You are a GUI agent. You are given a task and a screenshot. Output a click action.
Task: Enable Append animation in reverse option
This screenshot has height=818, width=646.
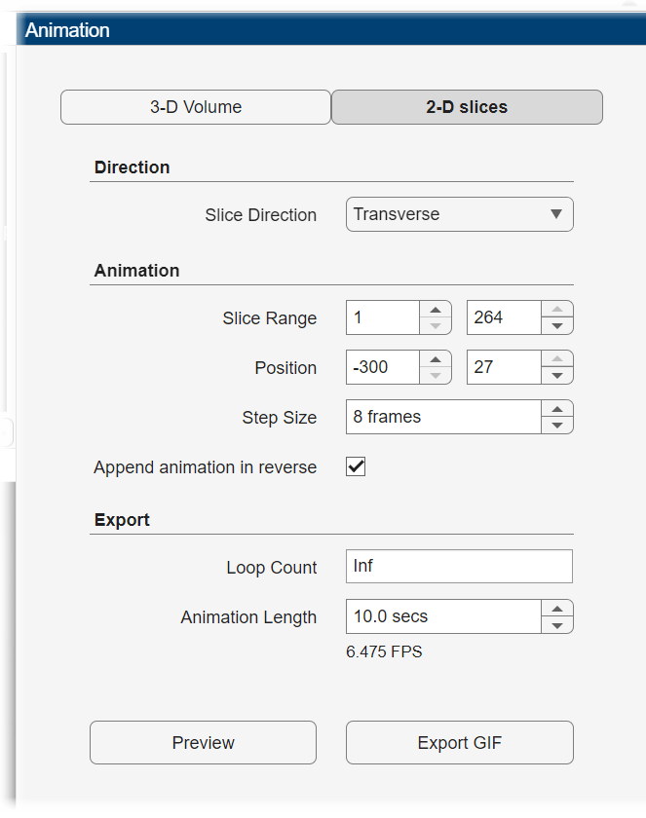356,466
